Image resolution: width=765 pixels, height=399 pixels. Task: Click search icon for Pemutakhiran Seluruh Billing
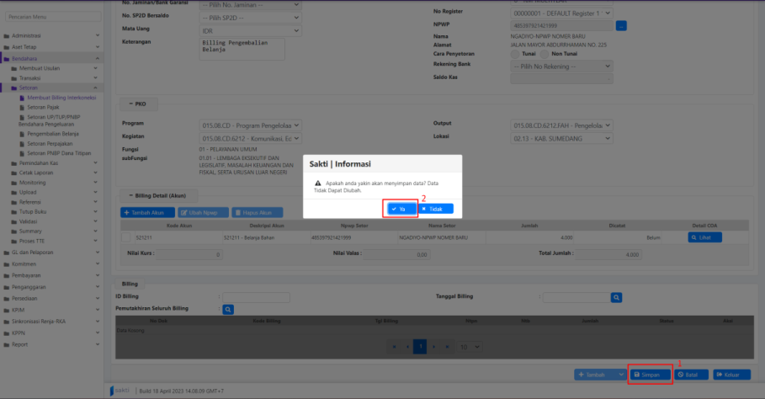pos(228,309)
